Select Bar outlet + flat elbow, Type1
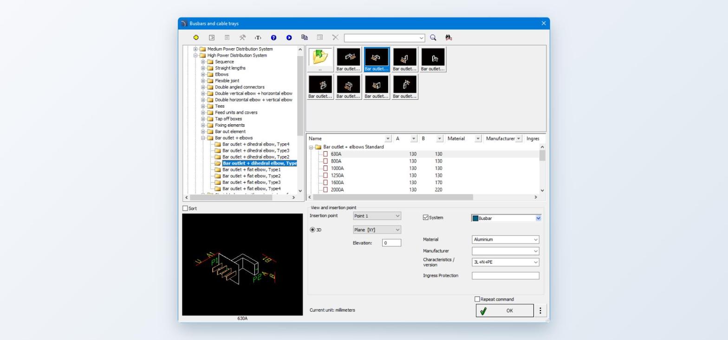 click(x=251, y=170)
